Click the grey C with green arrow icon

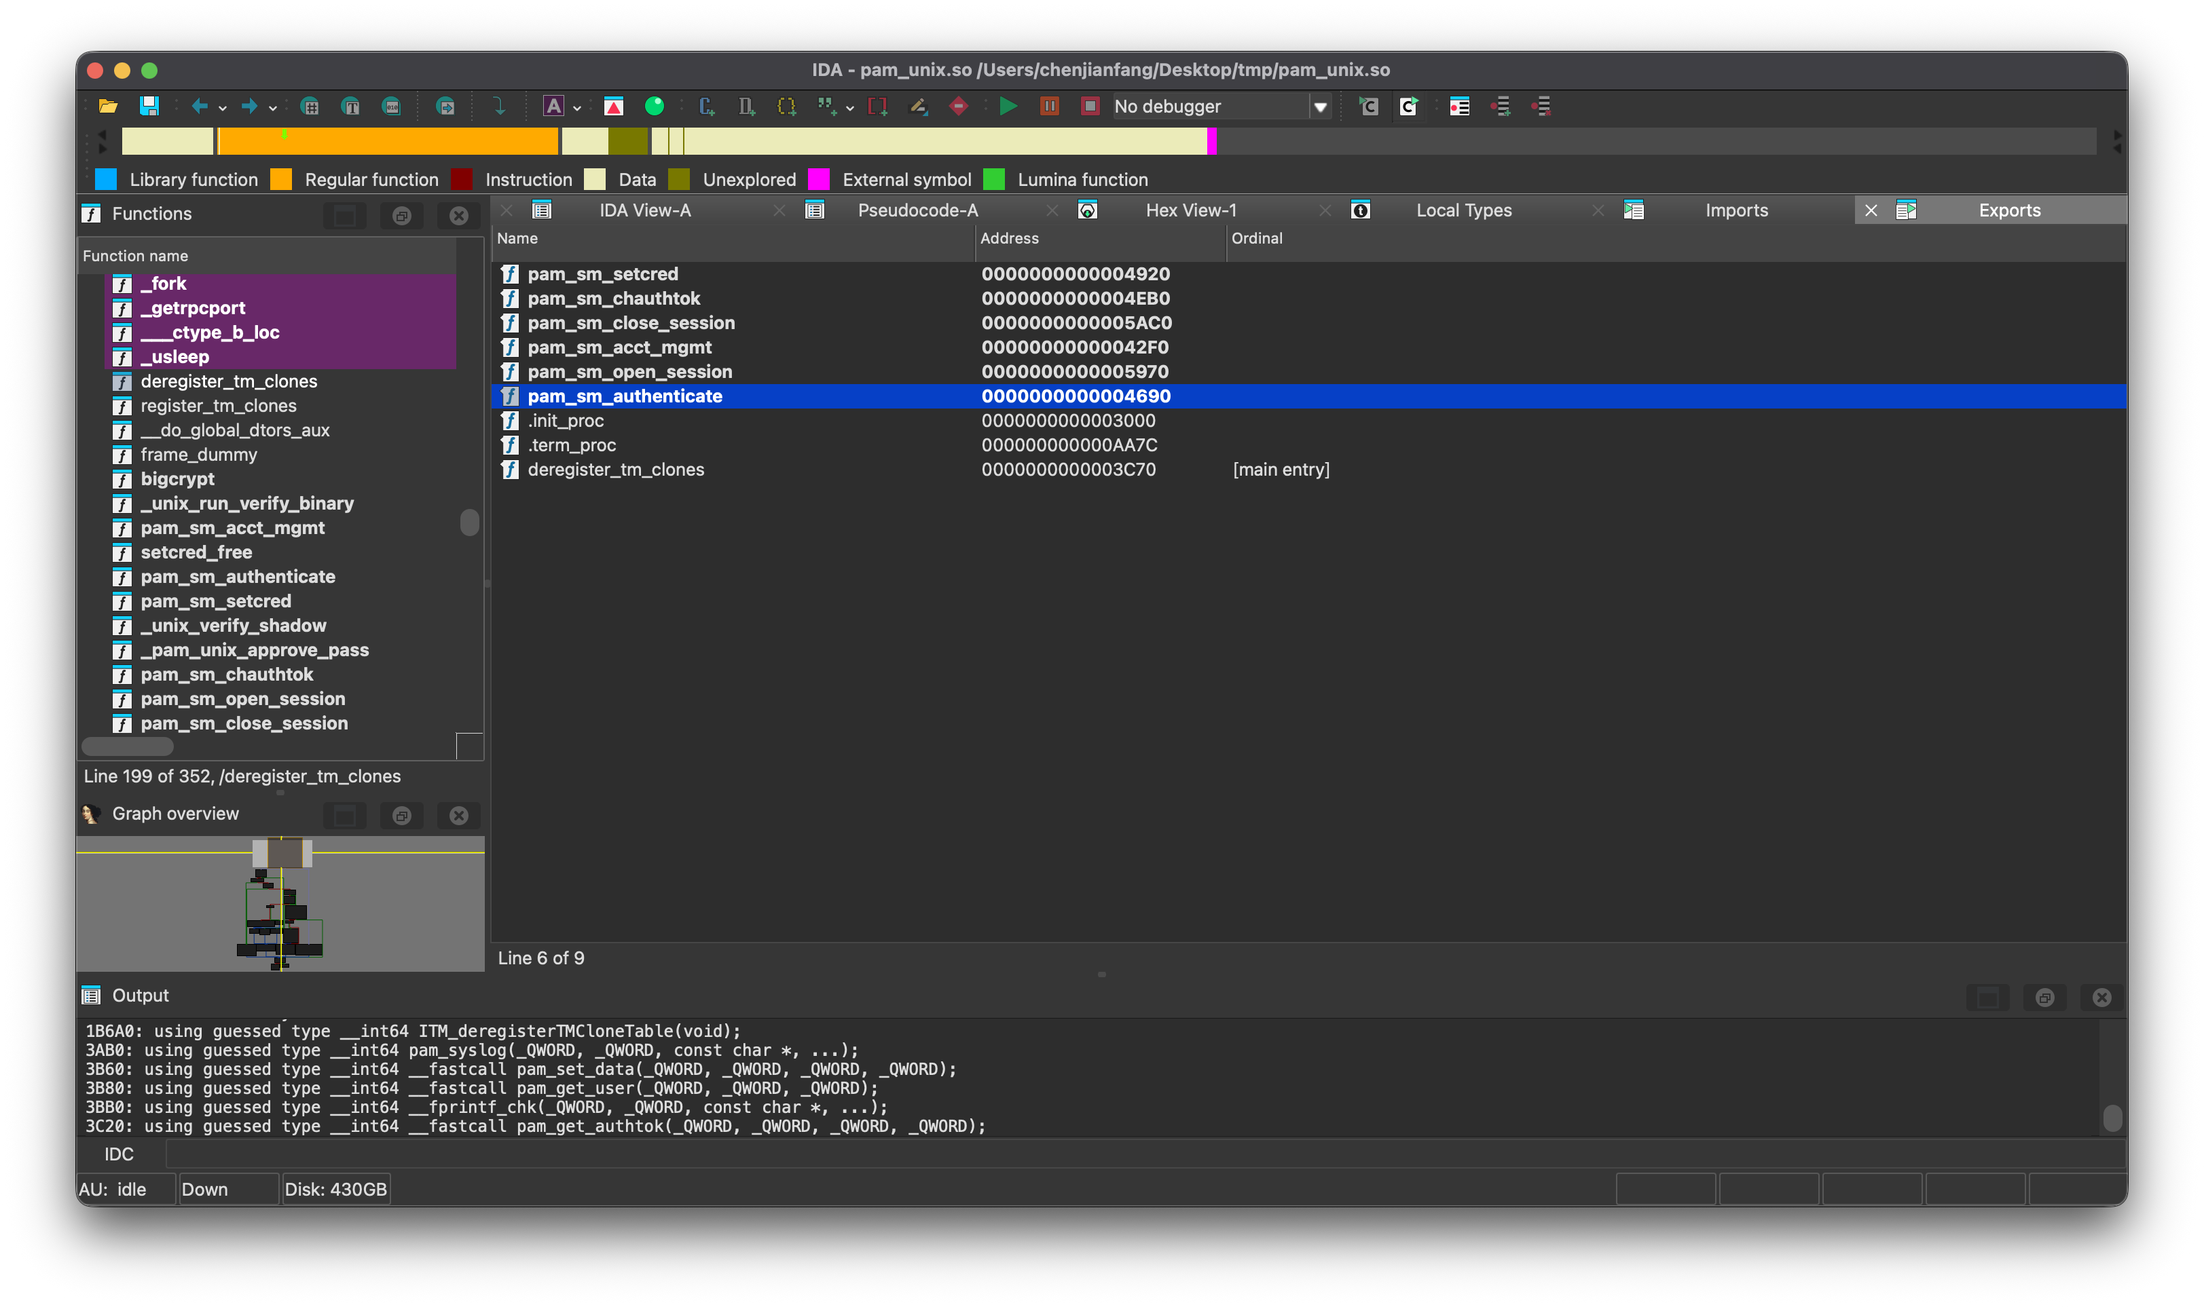1369,107
